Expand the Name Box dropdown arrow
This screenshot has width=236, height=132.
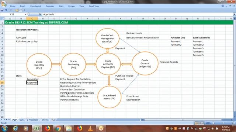[x=26, y=14]
